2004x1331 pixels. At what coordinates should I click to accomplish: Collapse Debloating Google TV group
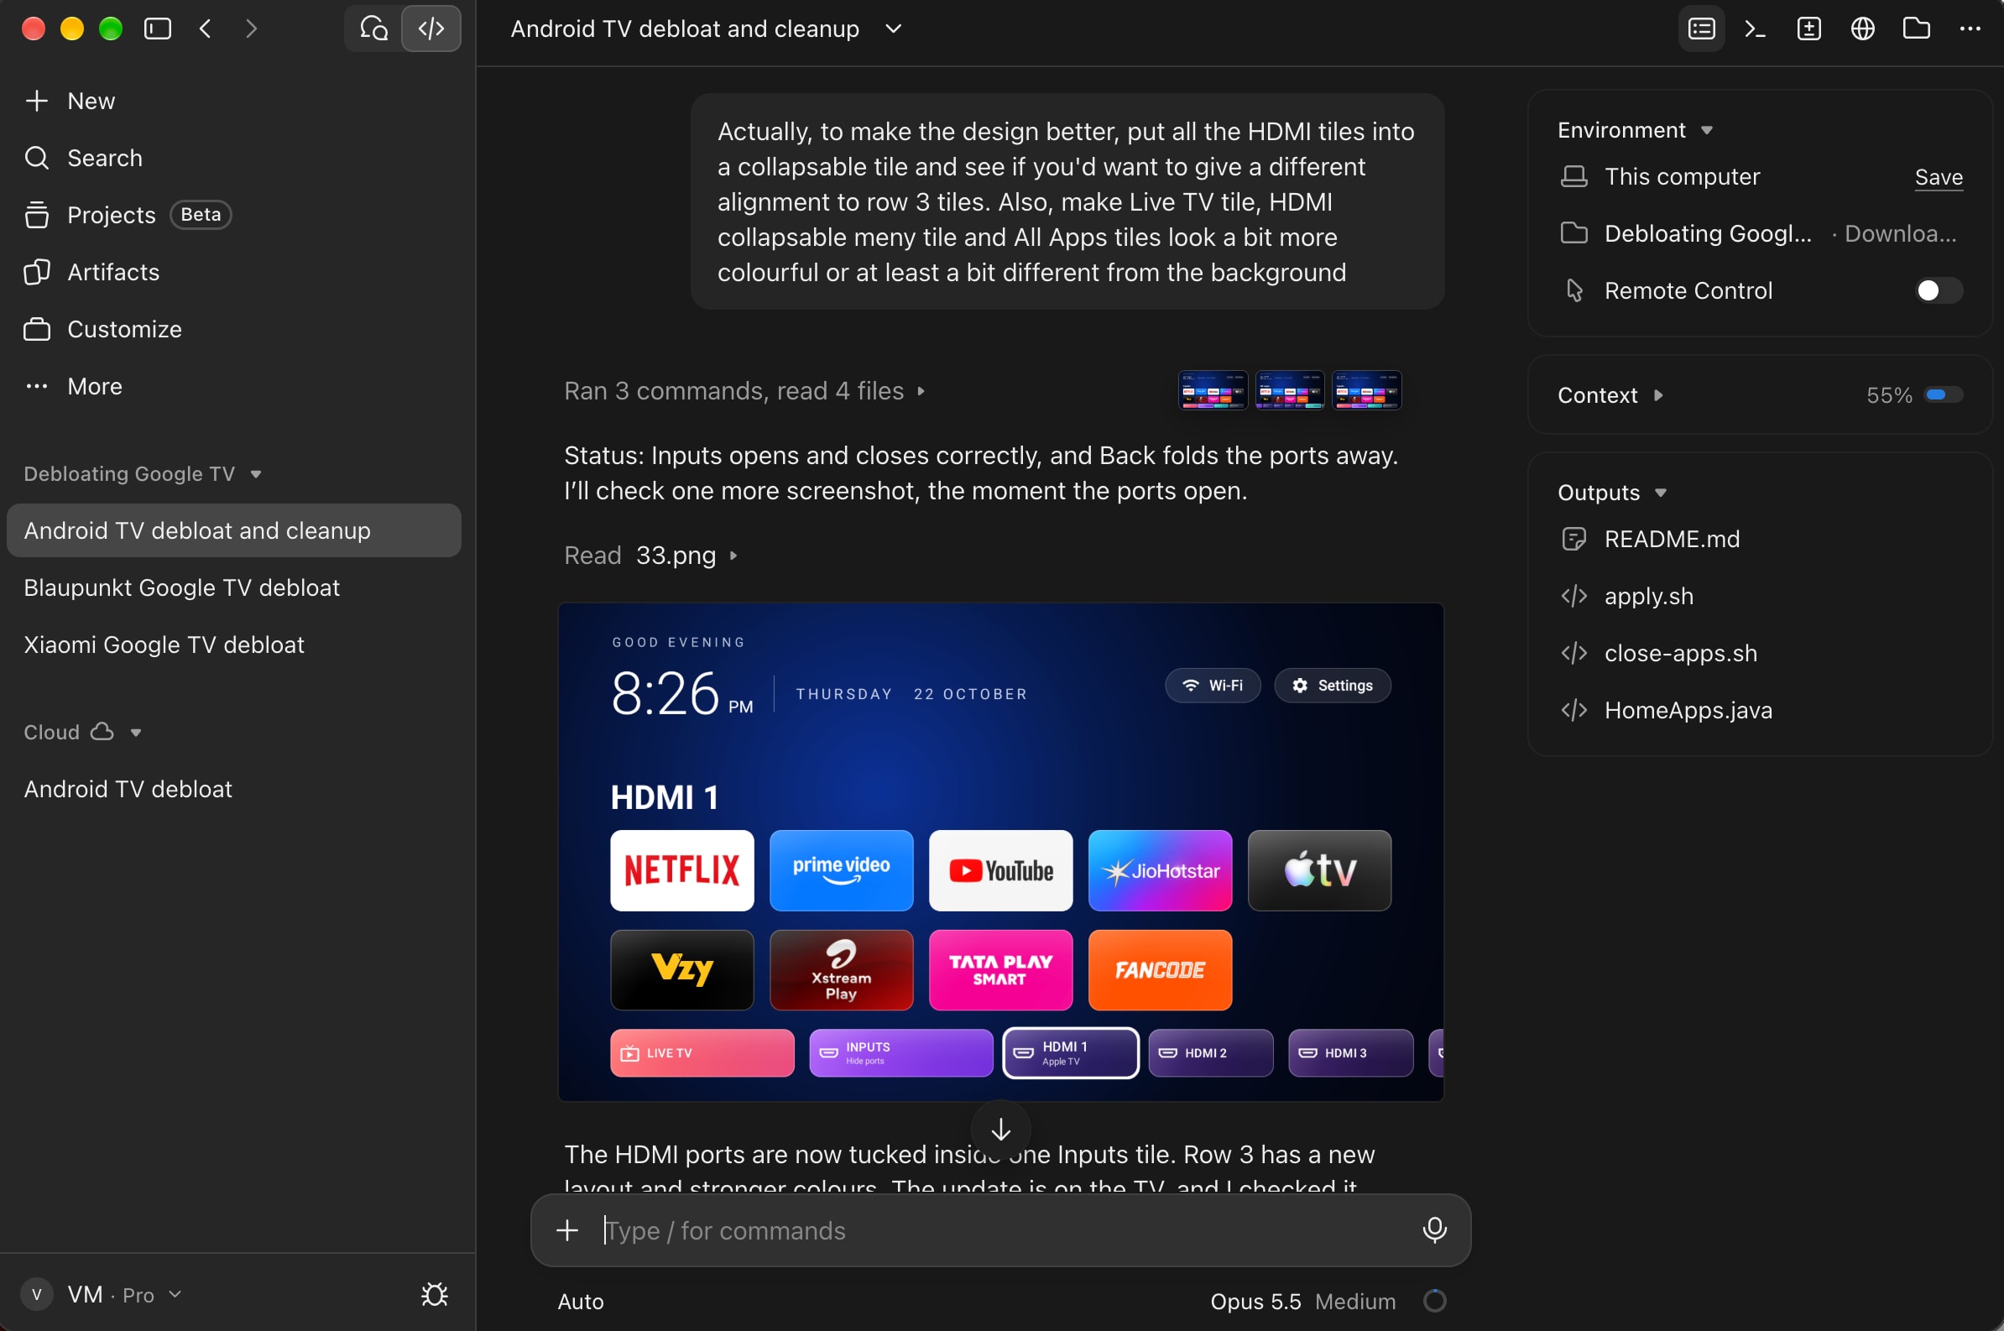(255, 473)
